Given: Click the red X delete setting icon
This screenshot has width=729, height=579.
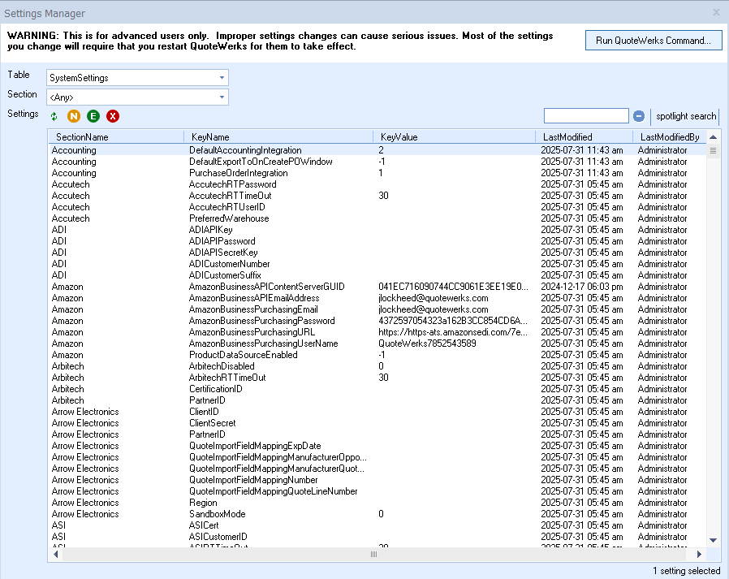Looking at the screenshot, I should (113, 116).
